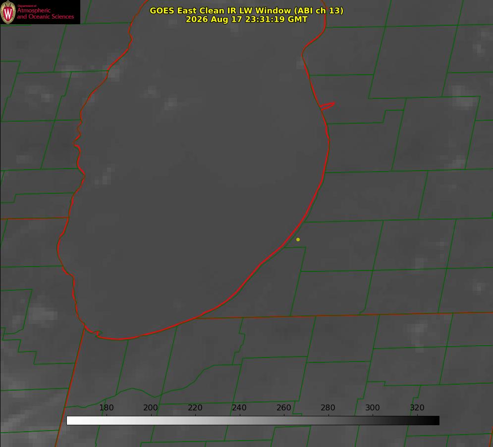Click the black end of the grayscale colorbar
This screenshot has width=493, height=447.
point(435,421)
